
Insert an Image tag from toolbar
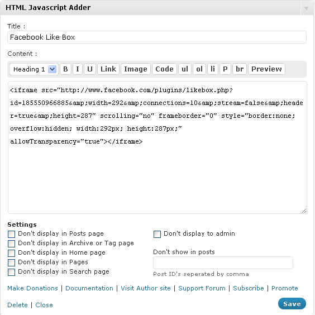point(136,69)
